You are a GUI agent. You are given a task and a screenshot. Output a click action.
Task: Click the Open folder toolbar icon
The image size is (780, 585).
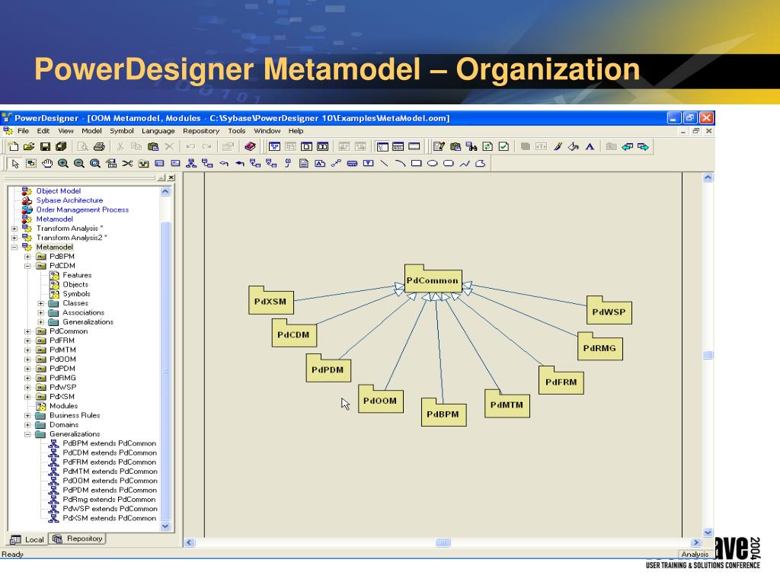(29, 146)
